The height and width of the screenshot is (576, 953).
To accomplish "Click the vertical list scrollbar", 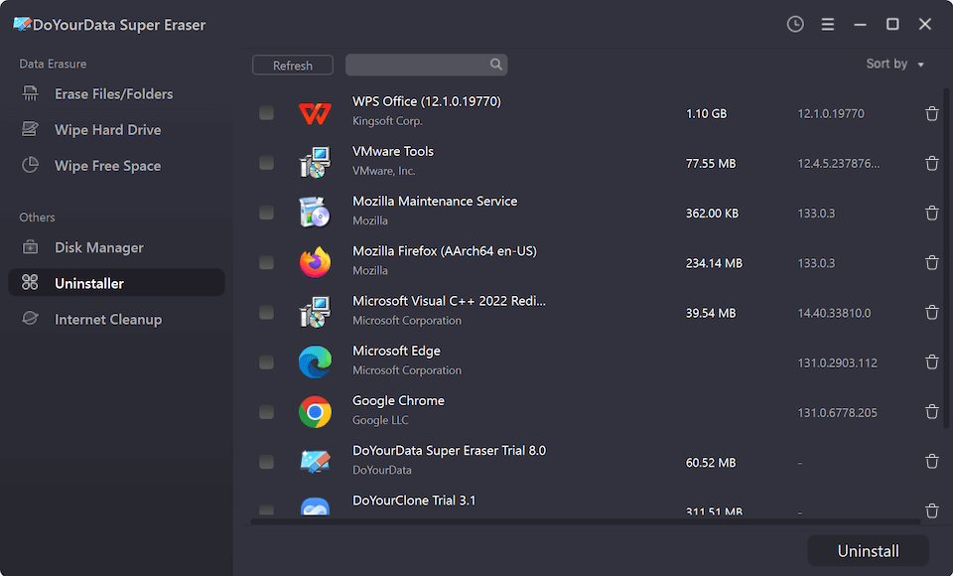I will [946, 258].
